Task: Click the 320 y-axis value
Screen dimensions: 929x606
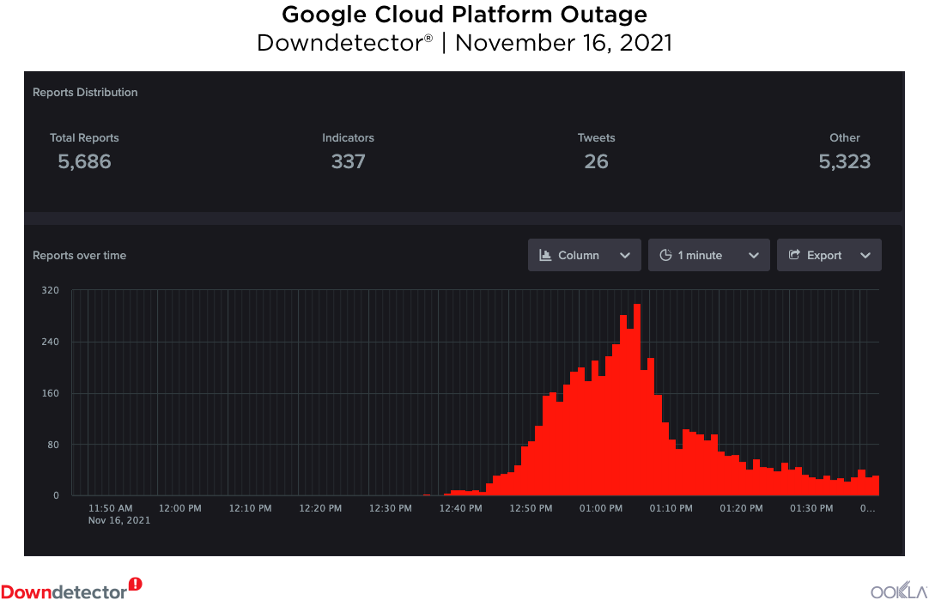Action: coord(50,290)
